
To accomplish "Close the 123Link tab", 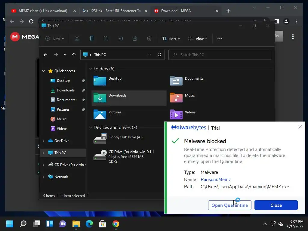I will click(x=146, y=11).
